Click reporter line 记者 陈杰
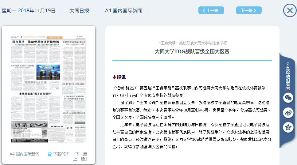 (x=125, y=88)
